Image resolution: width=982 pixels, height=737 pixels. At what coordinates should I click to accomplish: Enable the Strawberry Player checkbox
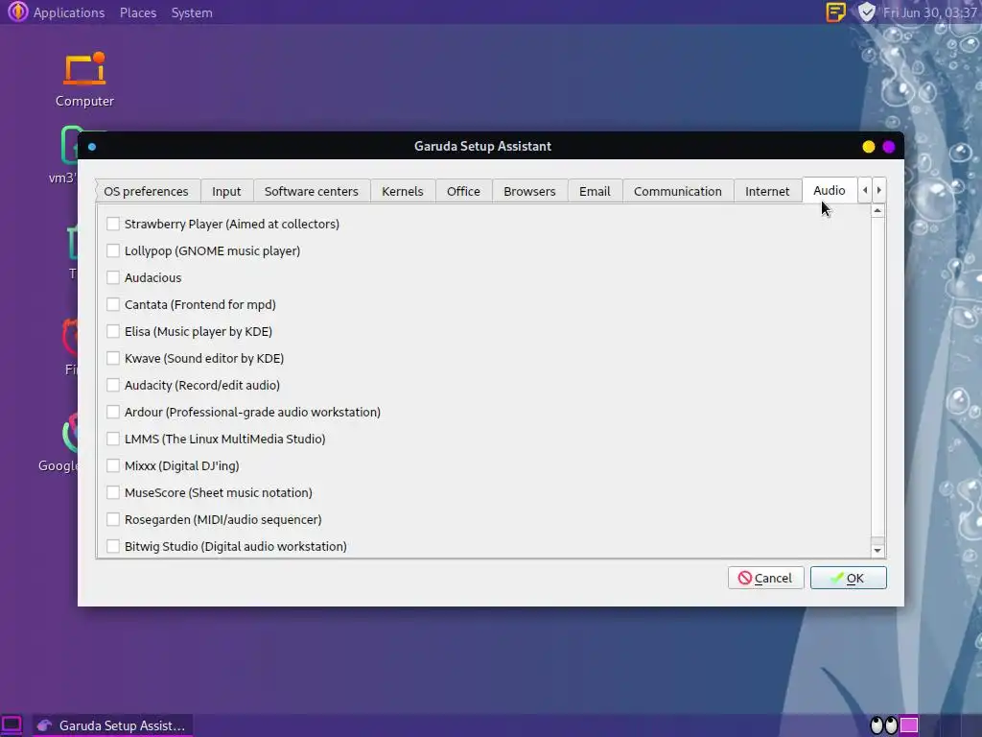(x=113, y=224)
